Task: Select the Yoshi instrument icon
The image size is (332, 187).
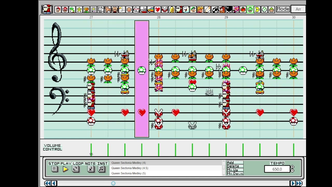Action: [x=72, y=9]
